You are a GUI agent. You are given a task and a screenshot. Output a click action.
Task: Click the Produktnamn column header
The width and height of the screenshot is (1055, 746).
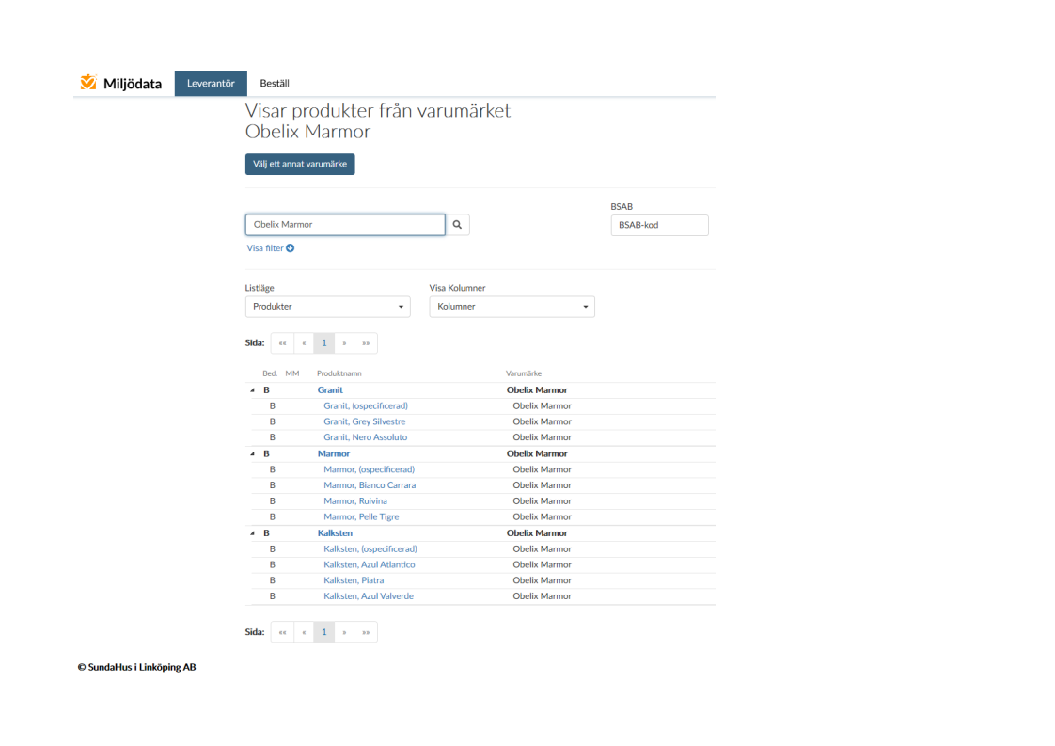(339, 373)
